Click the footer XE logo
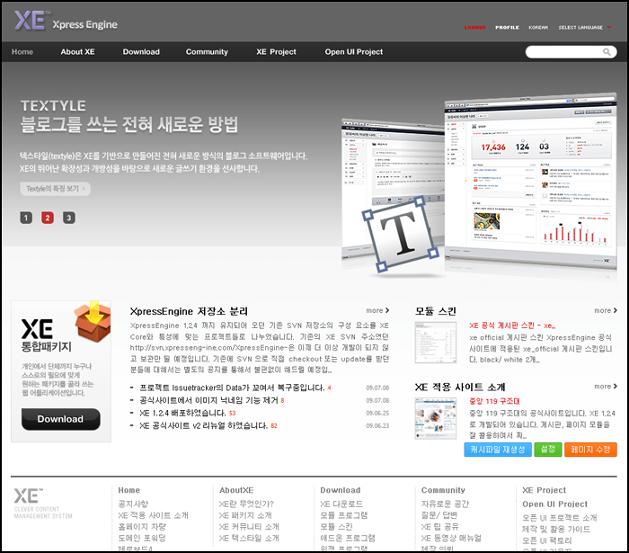 pyautogui.click(x=28, y=496)
